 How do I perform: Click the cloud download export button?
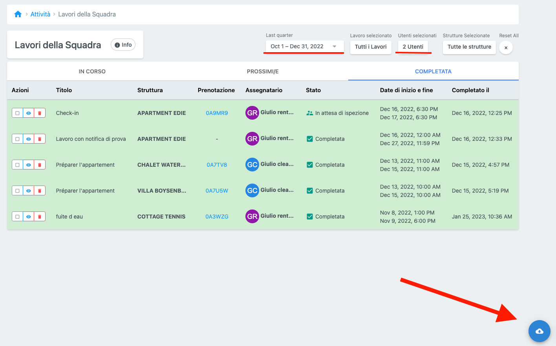[539, 331]
